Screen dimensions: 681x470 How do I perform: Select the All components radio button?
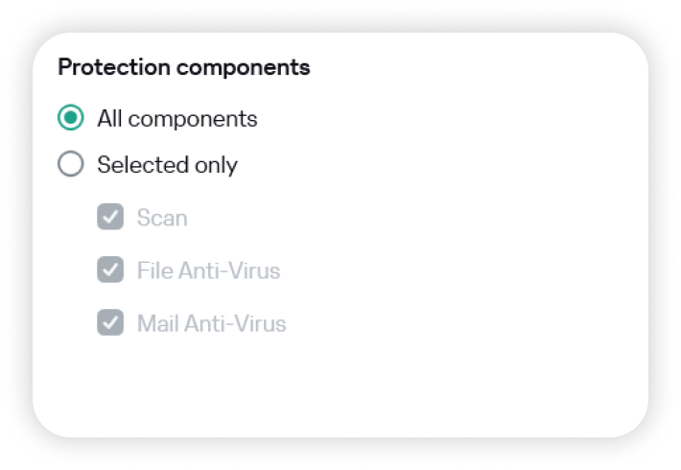pyautogui.click(x=71, y=119)
